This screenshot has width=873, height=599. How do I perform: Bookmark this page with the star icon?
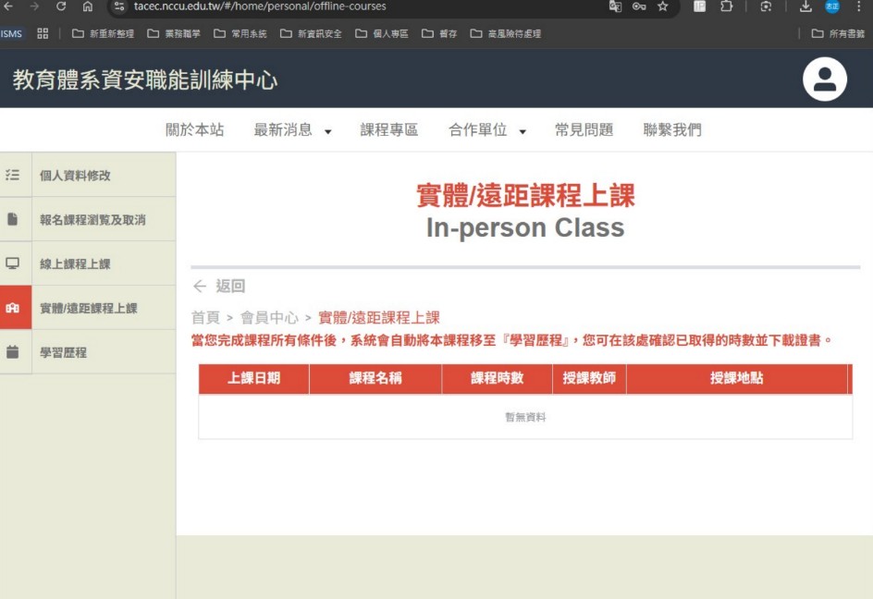pyautogui.click(x=662, y=6)
